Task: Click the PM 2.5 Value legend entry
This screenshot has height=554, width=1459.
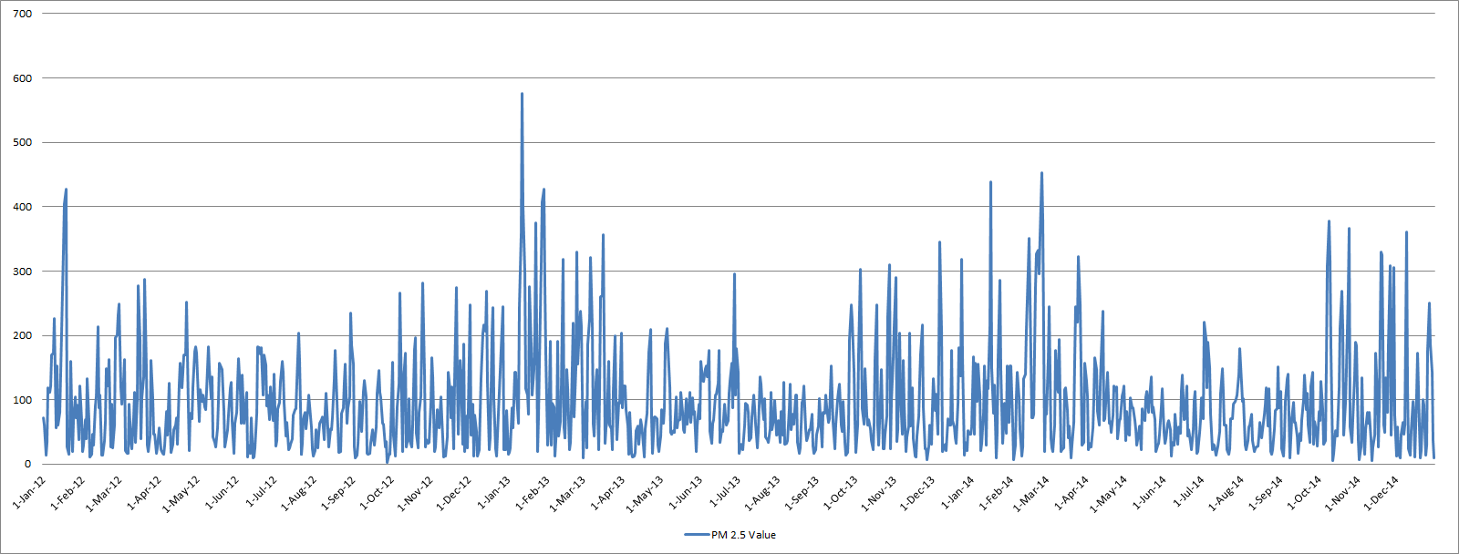Action: click(730, 535)
